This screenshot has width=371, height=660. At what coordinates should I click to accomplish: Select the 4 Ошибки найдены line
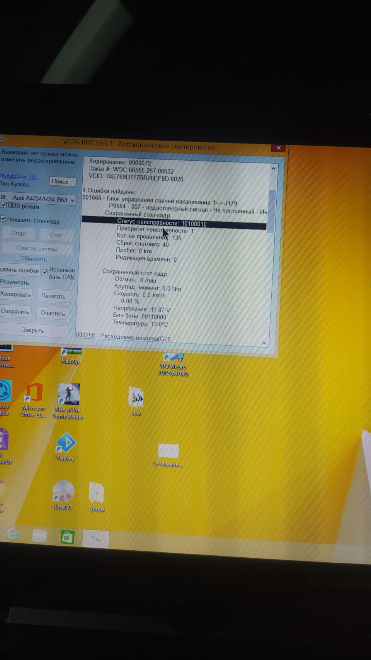point(109,191)
